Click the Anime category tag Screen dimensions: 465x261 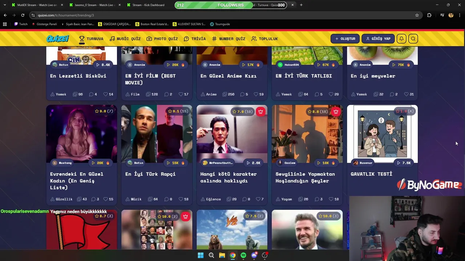pos(209,94)
